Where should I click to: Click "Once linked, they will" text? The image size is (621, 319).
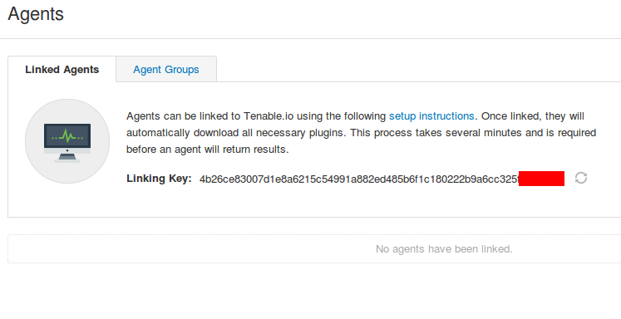532,116
